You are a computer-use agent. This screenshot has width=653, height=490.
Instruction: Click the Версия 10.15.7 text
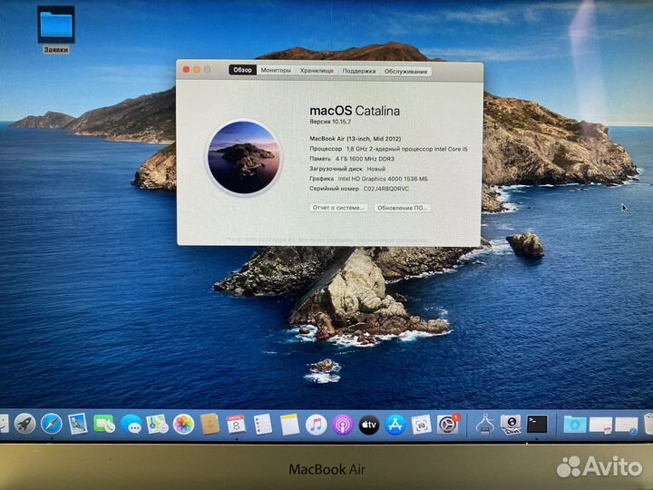(330, 122)
